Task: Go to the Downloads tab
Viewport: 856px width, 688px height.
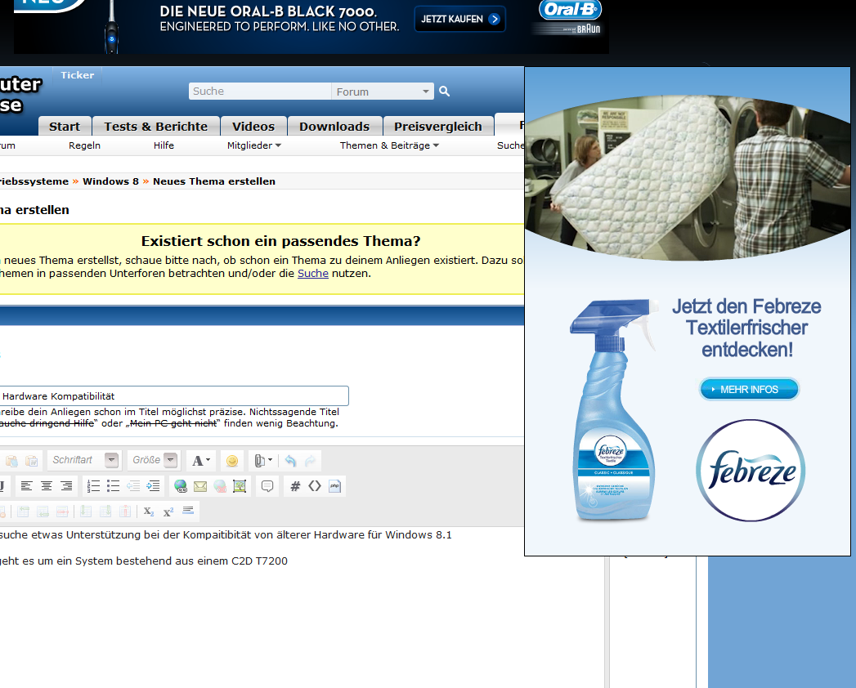Action: pyautogui.click(x=334, y=127)
